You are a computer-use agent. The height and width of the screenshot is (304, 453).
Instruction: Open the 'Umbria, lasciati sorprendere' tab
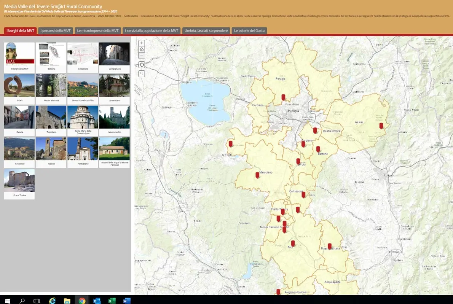click(206, 30)
